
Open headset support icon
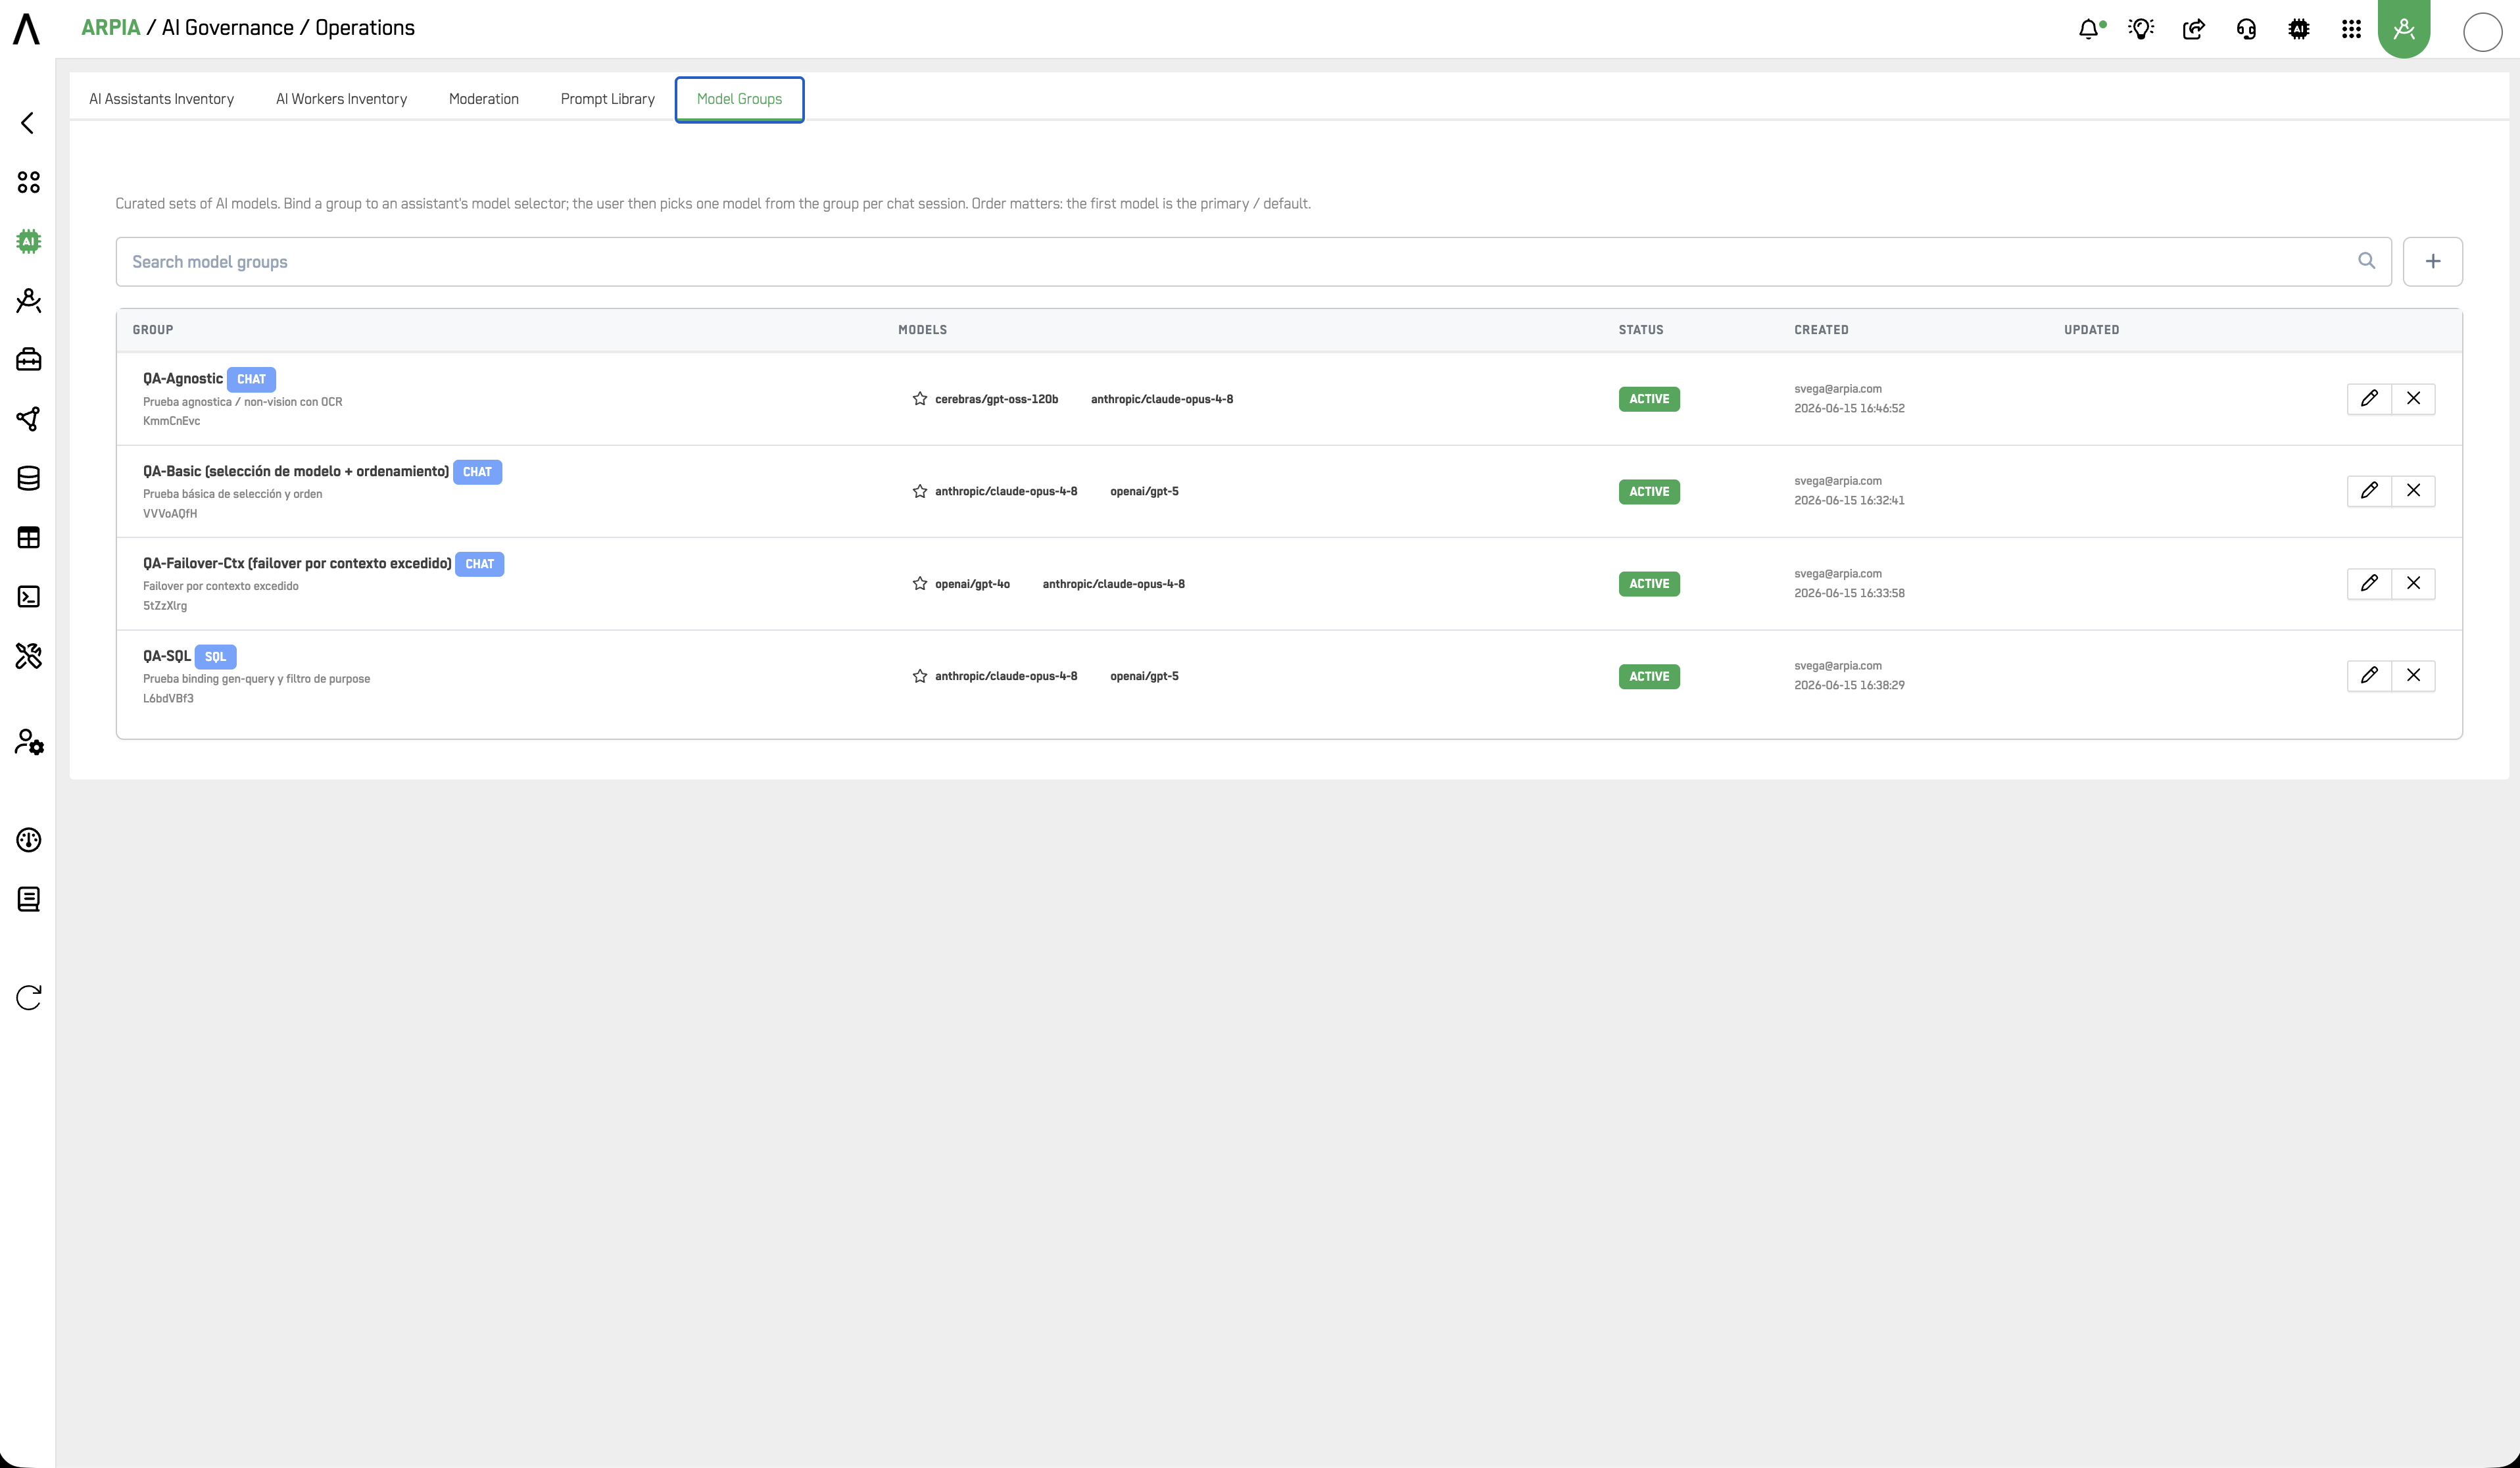click(x=2246, y=29)
